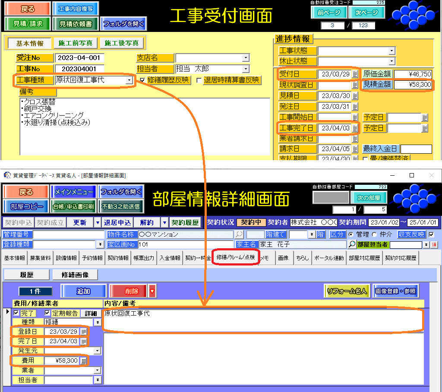The width and height of the screenshot is (442, 392).
Task: Click the calendar icon next to 完了日
Action: pos(84,341)
